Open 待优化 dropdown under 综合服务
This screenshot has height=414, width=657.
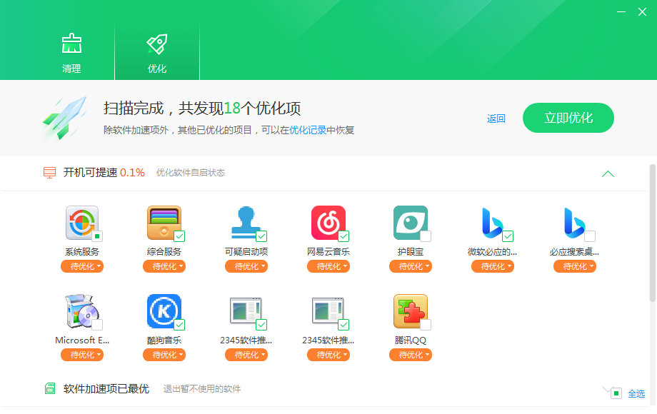(x=164, y=266)
